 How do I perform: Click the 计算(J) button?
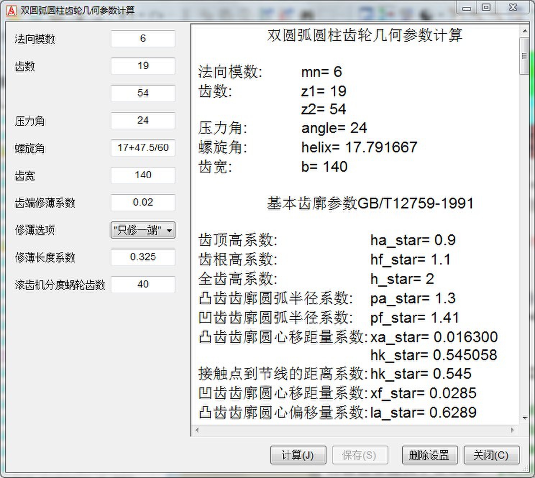tap(298, 455)
